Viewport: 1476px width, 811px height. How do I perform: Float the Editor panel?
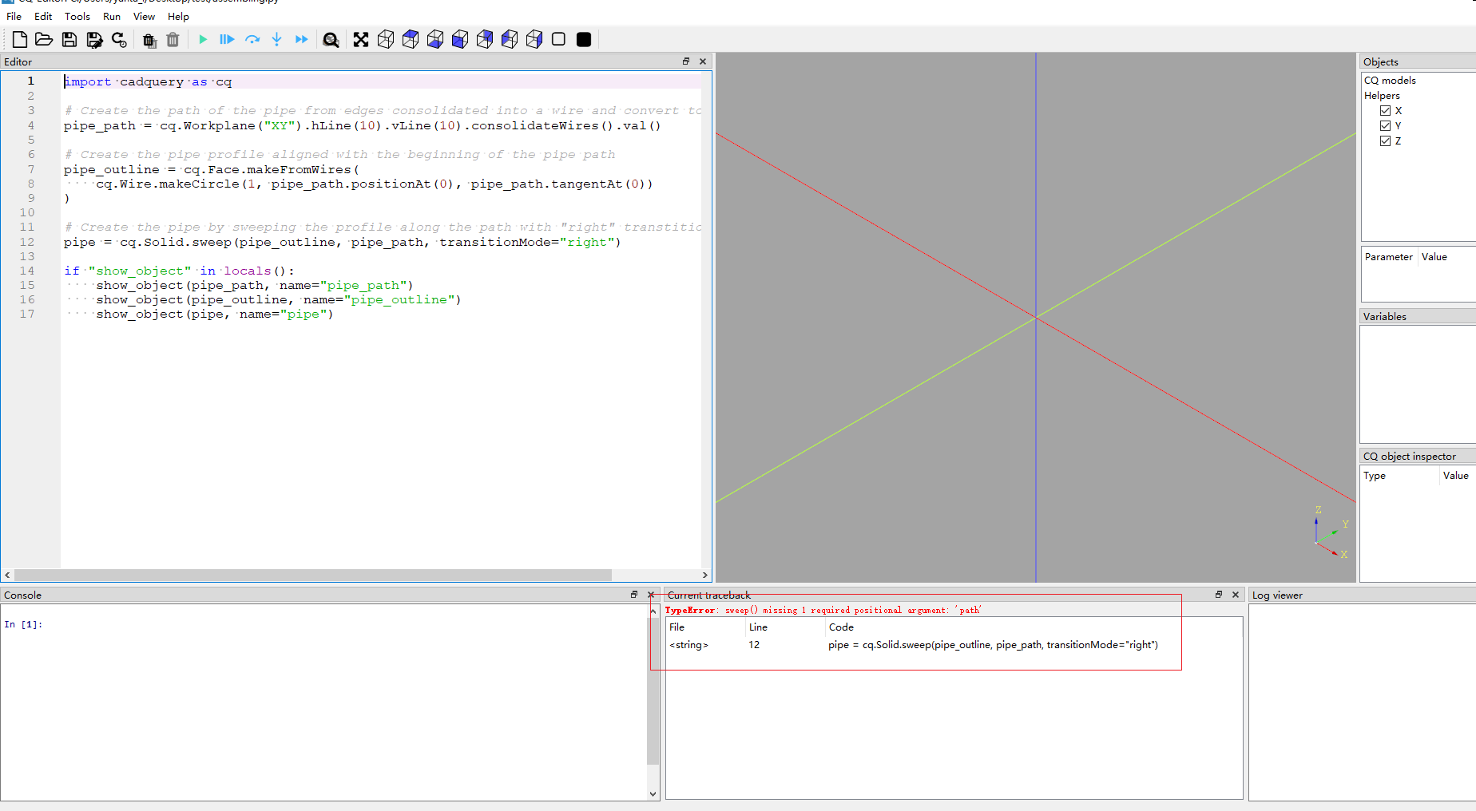click(685, 61)
